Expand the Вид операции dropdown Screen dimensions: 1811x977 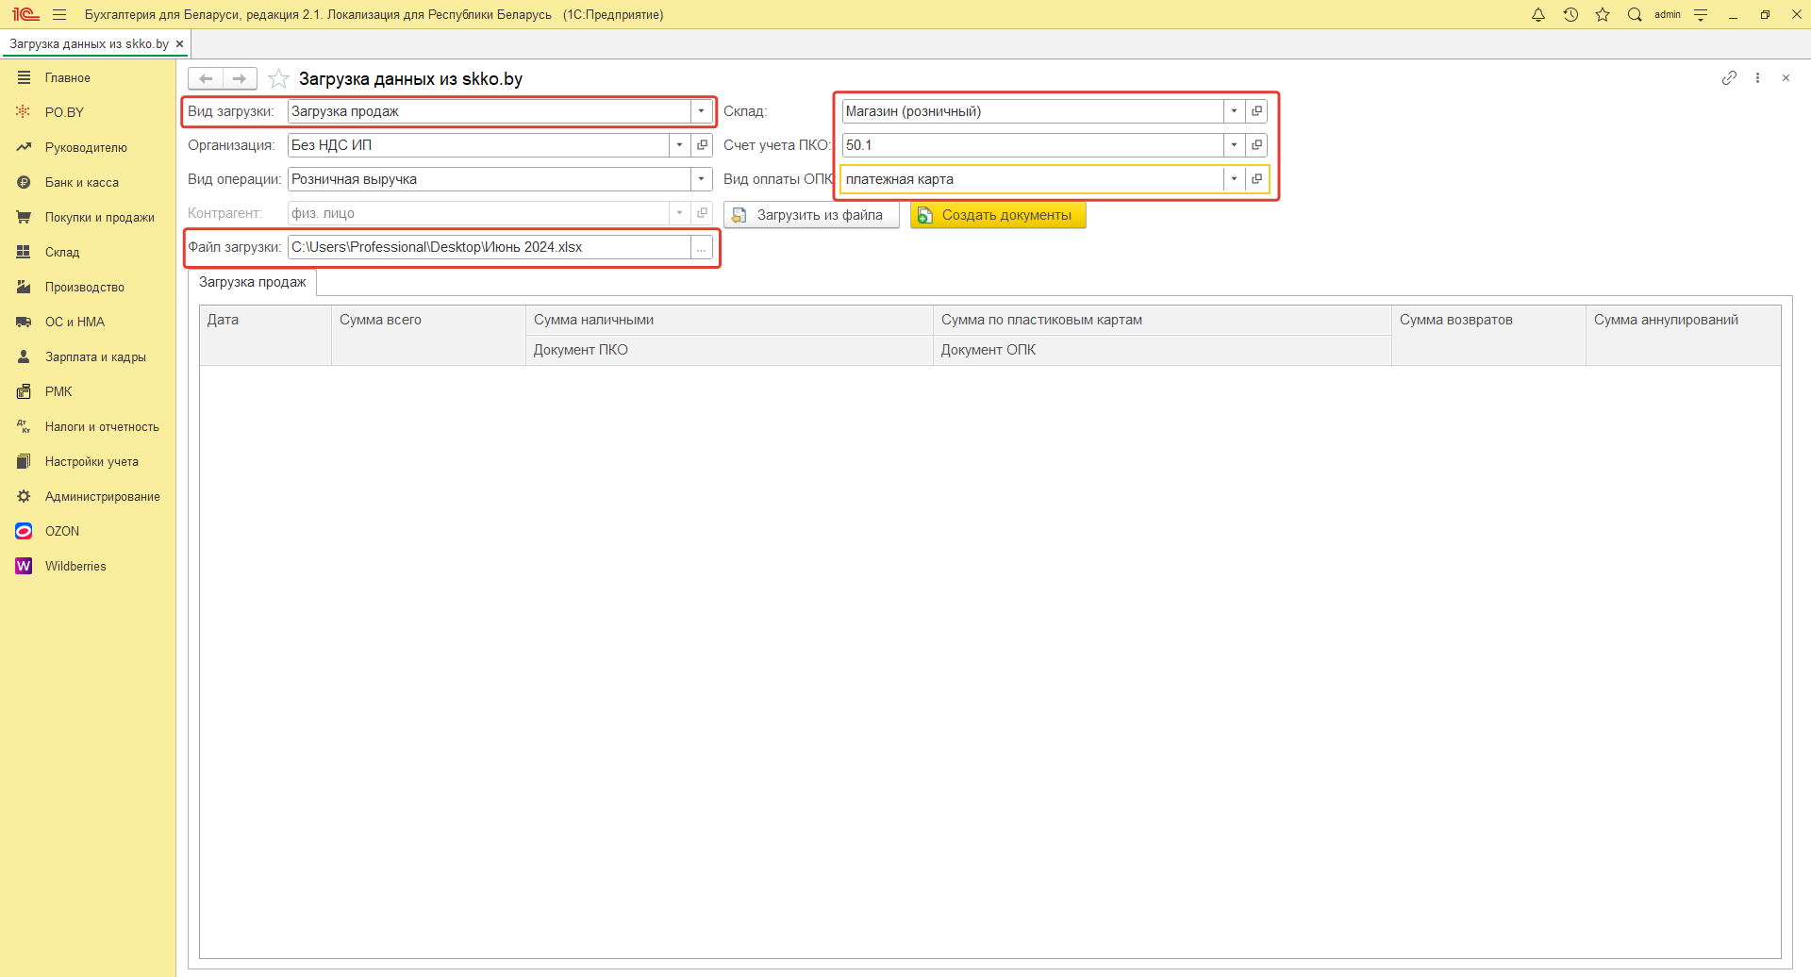click(701, 179)
